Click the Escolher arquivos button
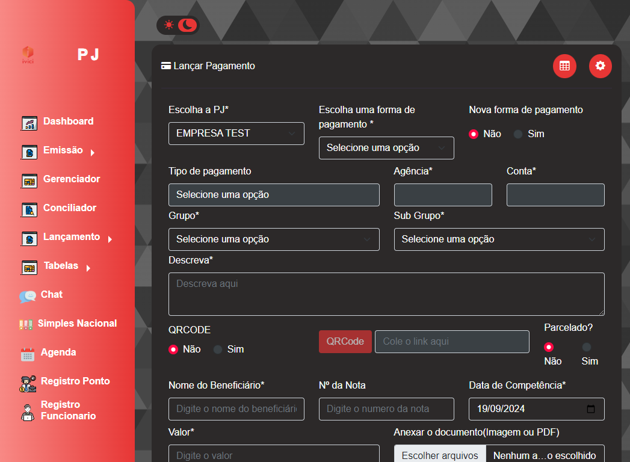 pyautogui.click(x=440, y=455)
